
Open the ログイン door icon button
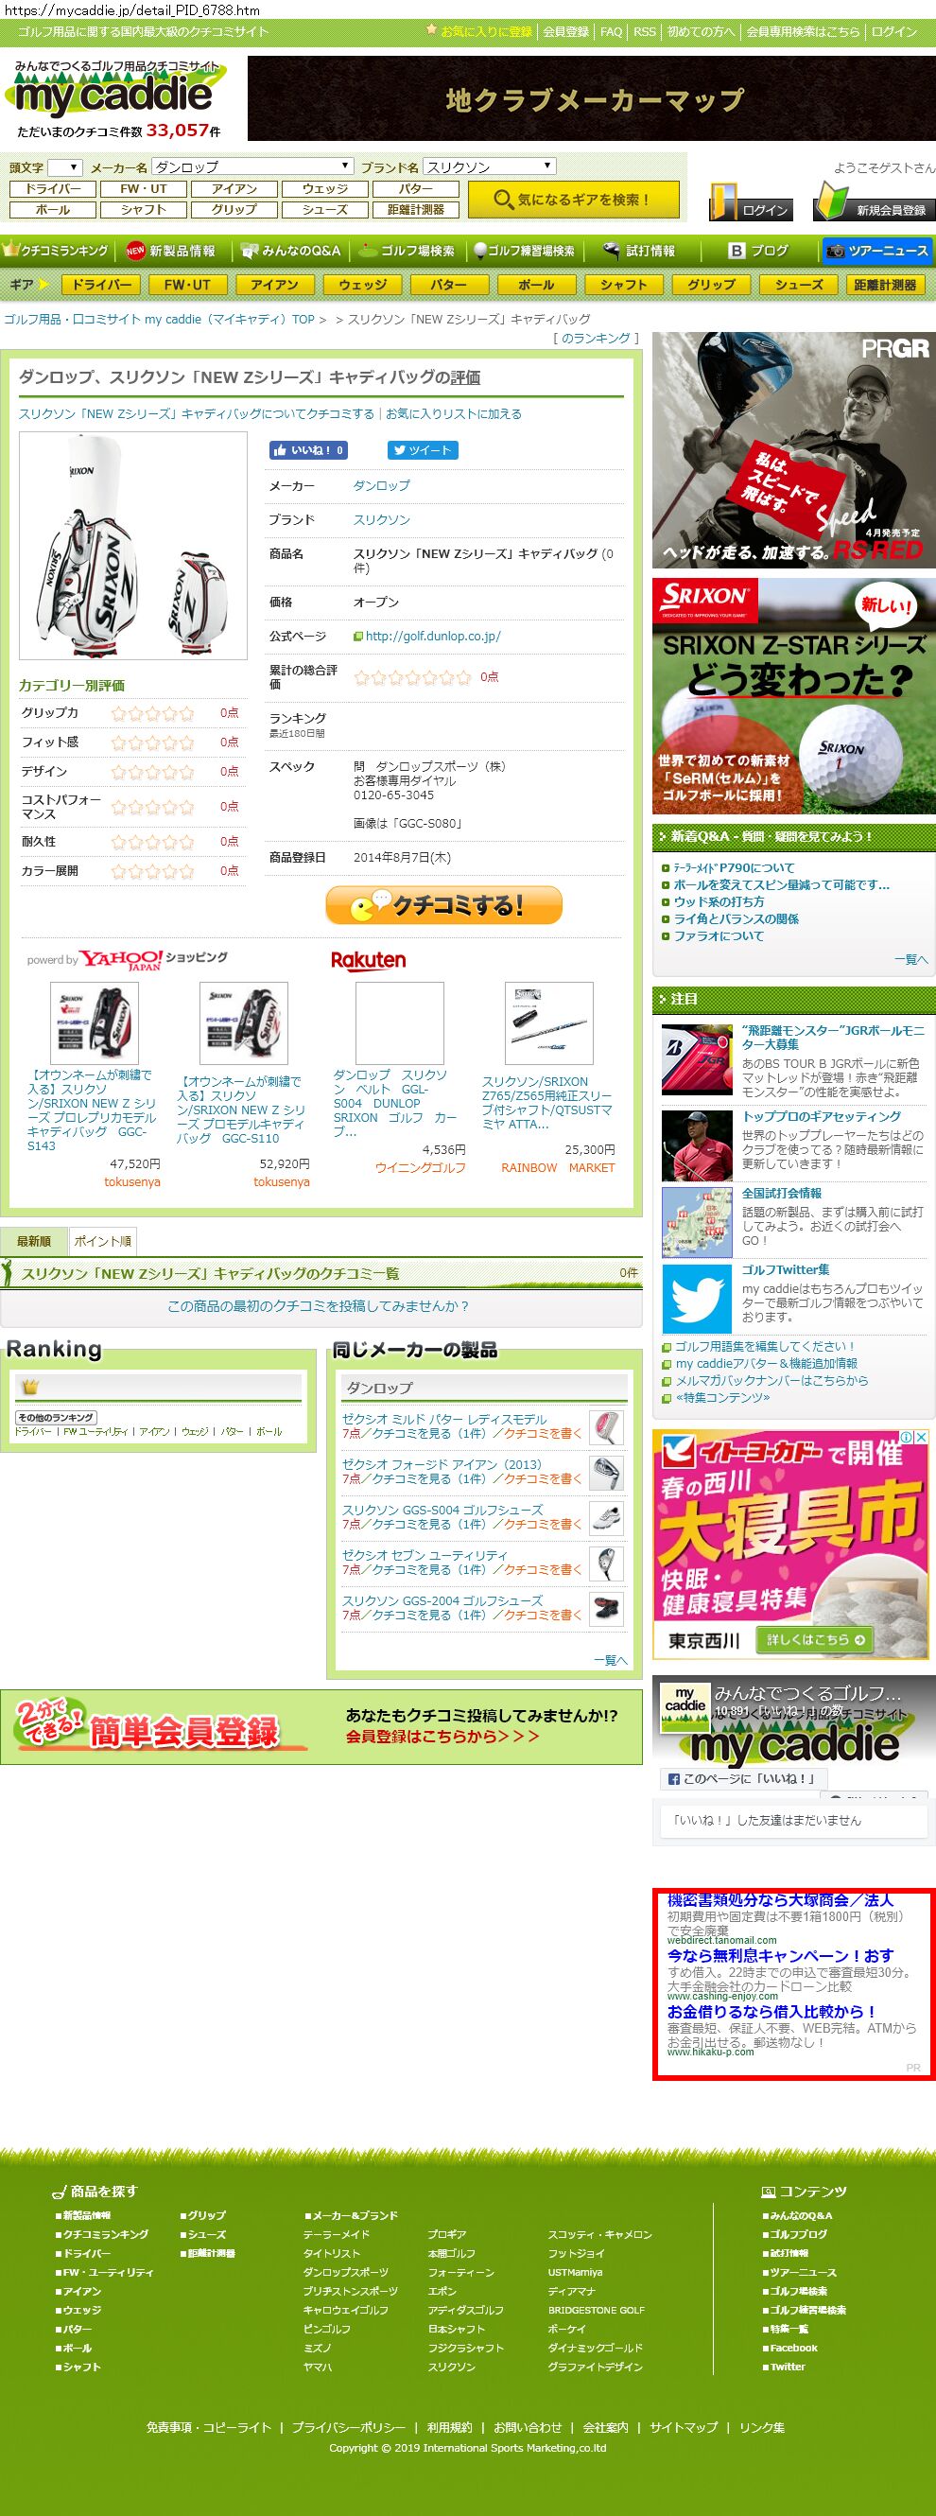[x=749, y=202]
